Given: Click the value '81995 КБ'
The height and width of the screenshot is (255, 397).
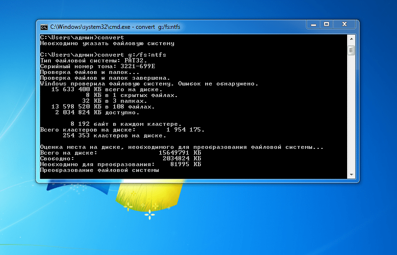Looking at the screenshot, I should [186, 165].
